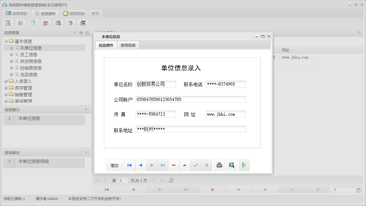
Task: Confirm the record with the green checkmark icon
Action: [x=196, y=165]
